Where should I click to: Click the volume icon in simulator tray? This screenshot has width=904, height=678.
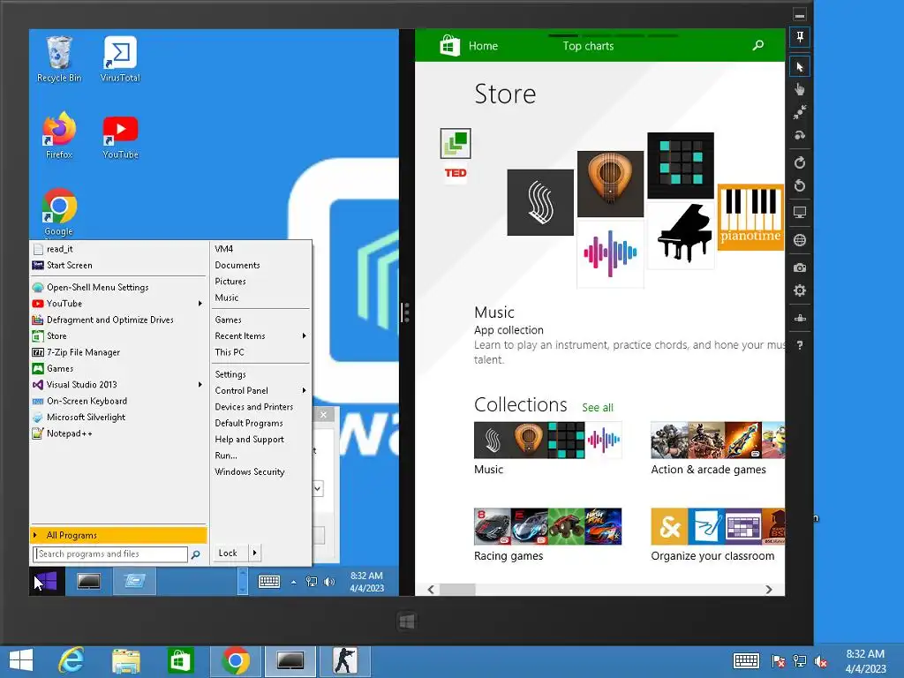[329, 583]
